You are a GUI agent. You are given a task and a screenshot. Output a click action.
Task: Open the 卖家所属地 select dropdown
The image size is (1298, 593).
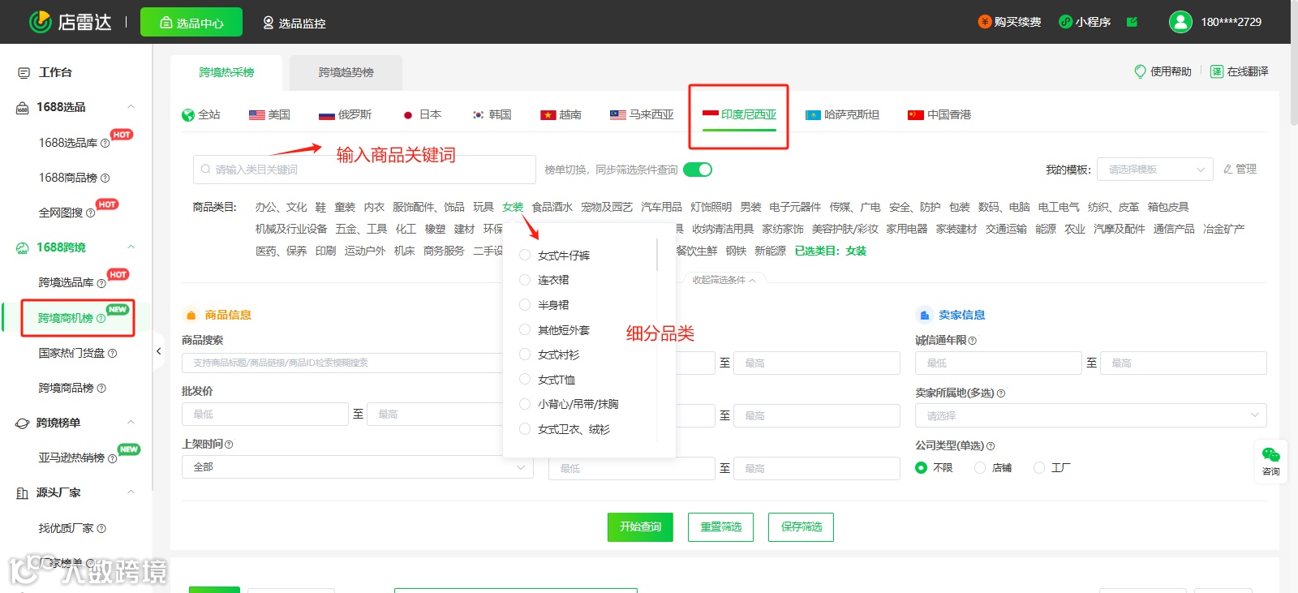pos(1091,415)
